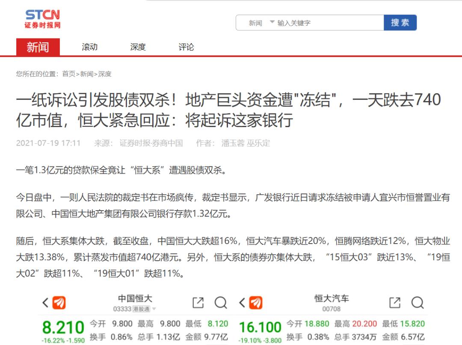462x345 pixels.
Task: Click the back arrow on the 恒大汽车 quote panel
Action: tap(242, 303)
